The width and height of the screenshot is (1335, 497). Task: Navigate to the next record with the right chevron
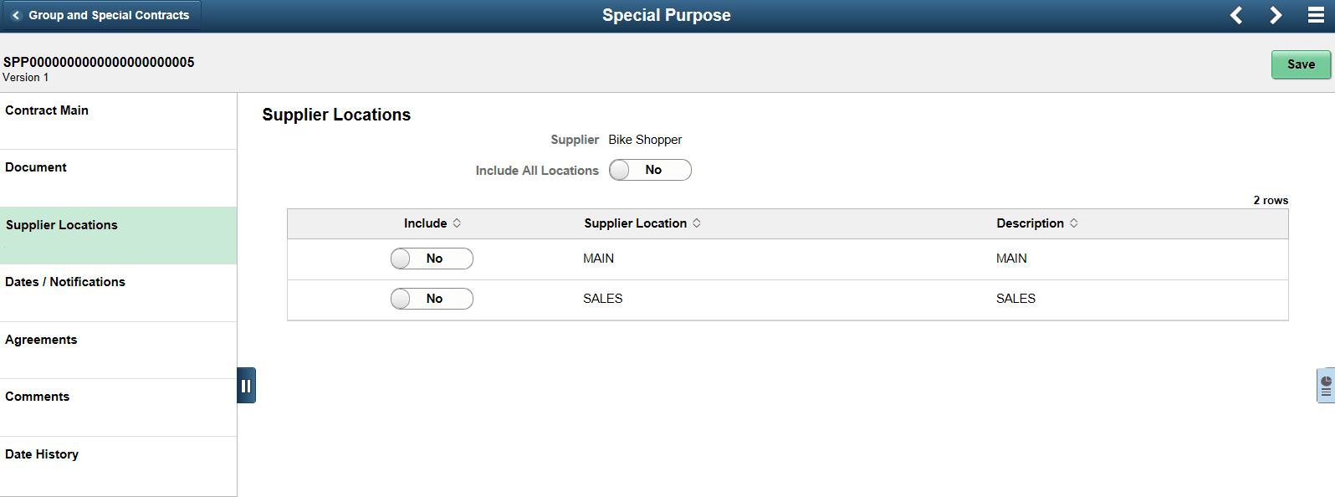tap(1275, 14)
